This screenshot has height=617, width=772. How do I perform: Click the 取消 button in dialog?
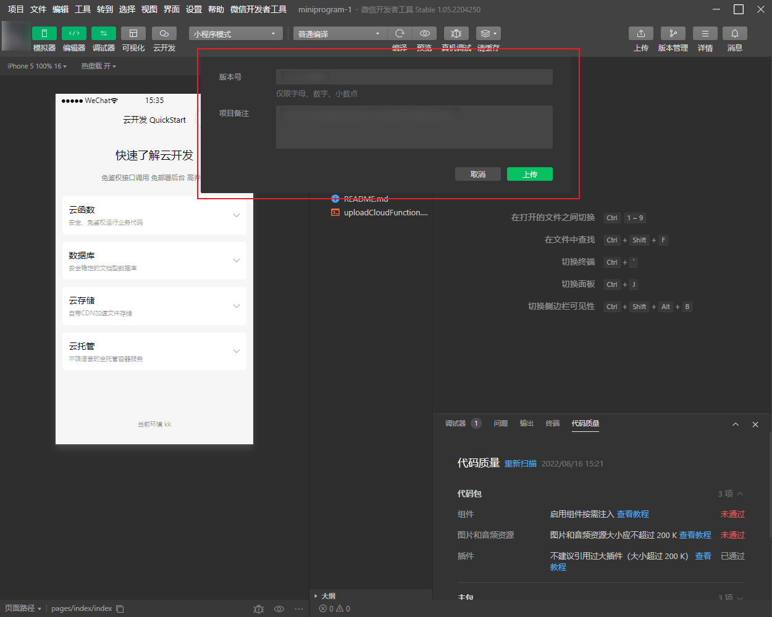pyautogui.click(x=478, y=174)
